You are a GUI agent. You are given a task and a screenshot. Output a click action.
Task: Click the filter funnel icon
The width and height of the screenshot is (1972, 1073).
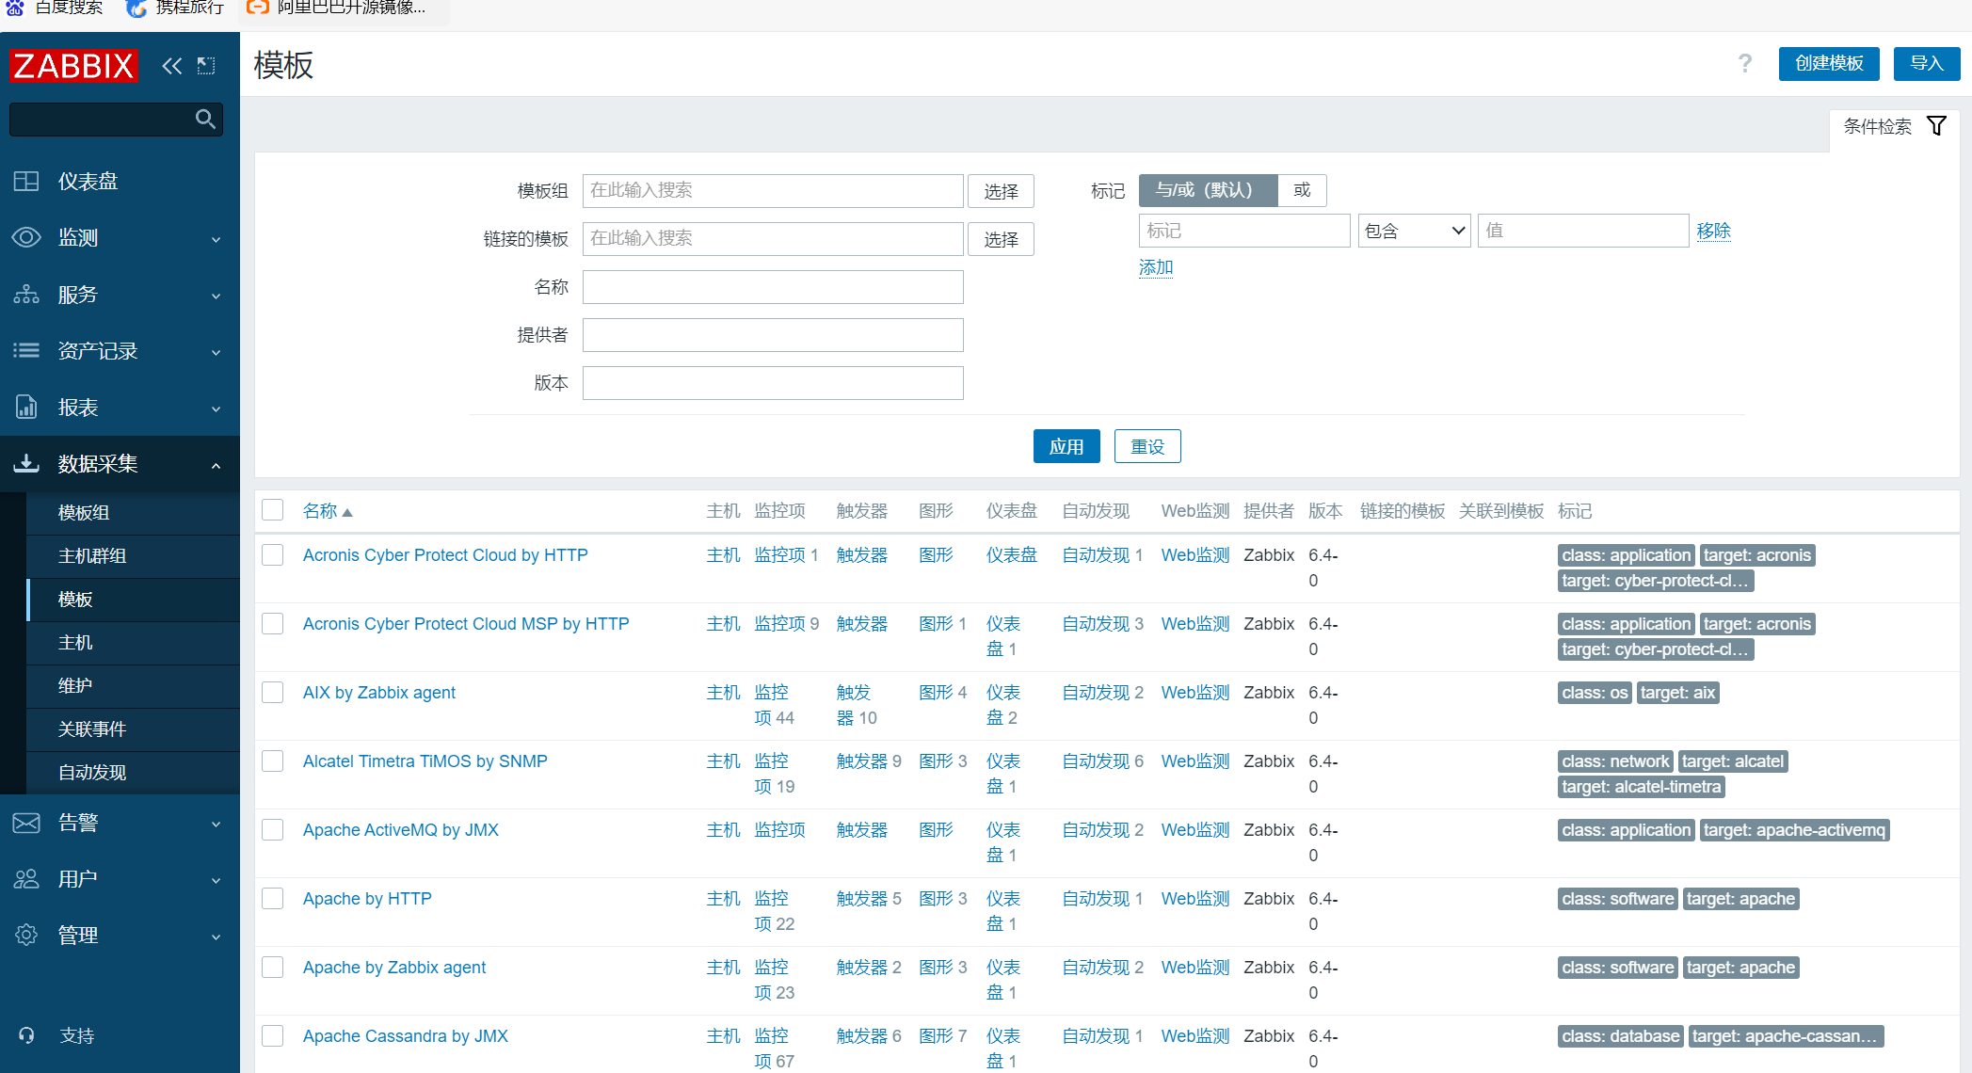coord(1936,126)
